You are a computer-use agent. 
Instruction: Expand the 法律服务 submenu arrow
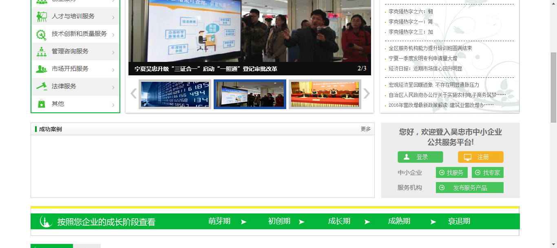click(113, 88)
